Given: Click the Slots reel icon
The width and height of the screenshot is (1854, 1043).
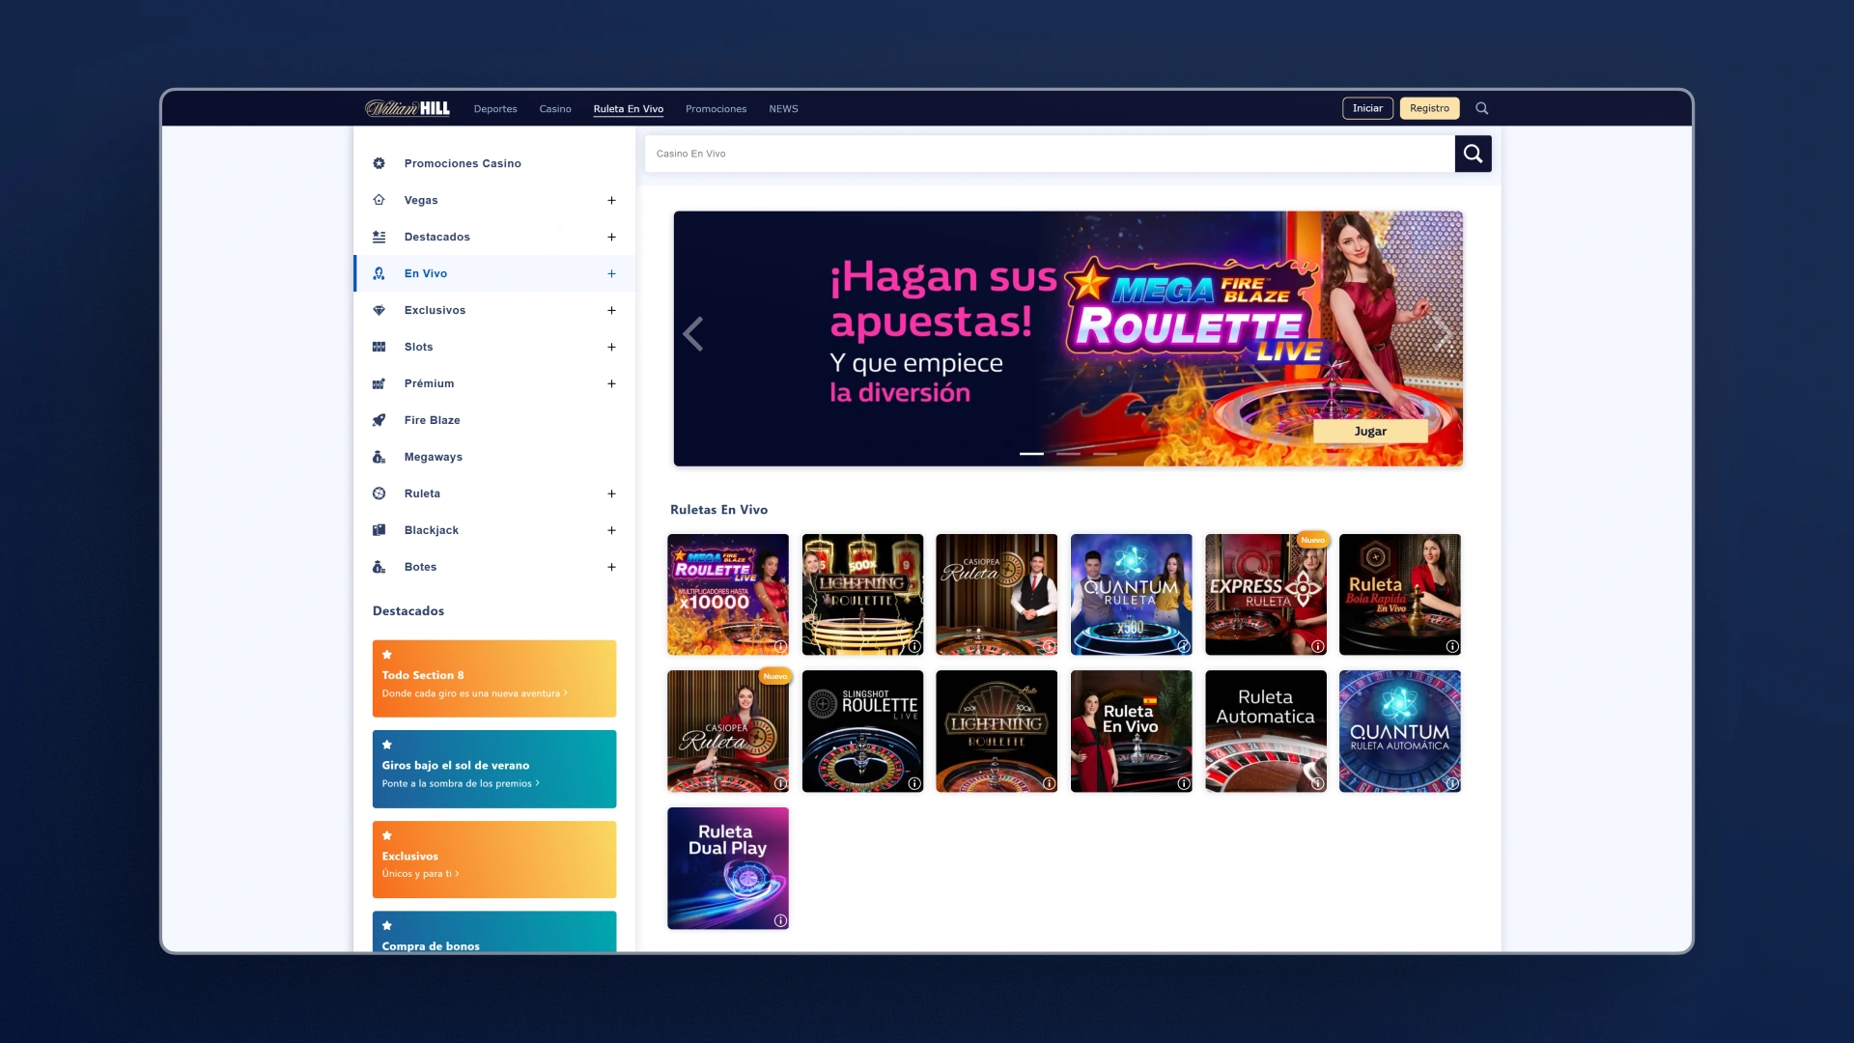Looking at the screenshot, I should (379, 347).
